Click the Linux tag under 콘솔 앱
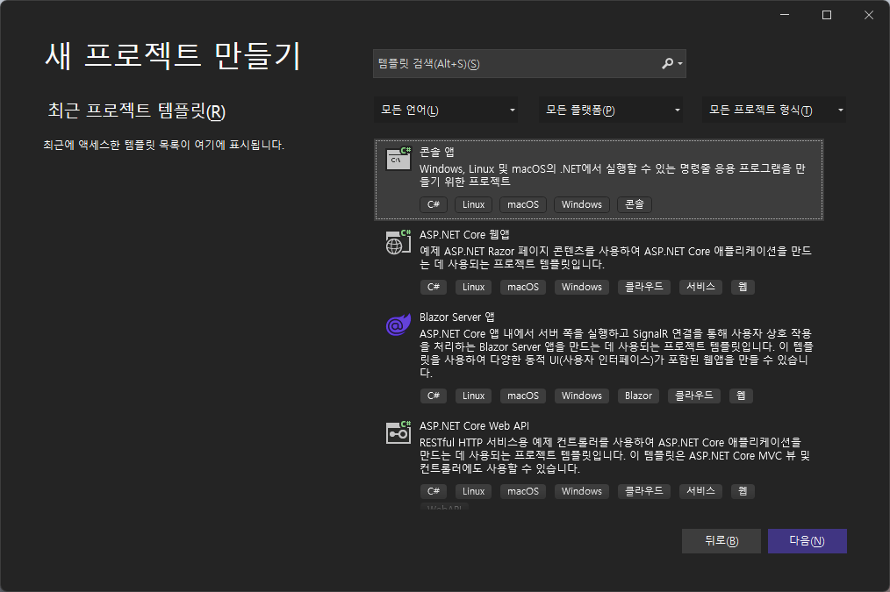 pos(473,204)
